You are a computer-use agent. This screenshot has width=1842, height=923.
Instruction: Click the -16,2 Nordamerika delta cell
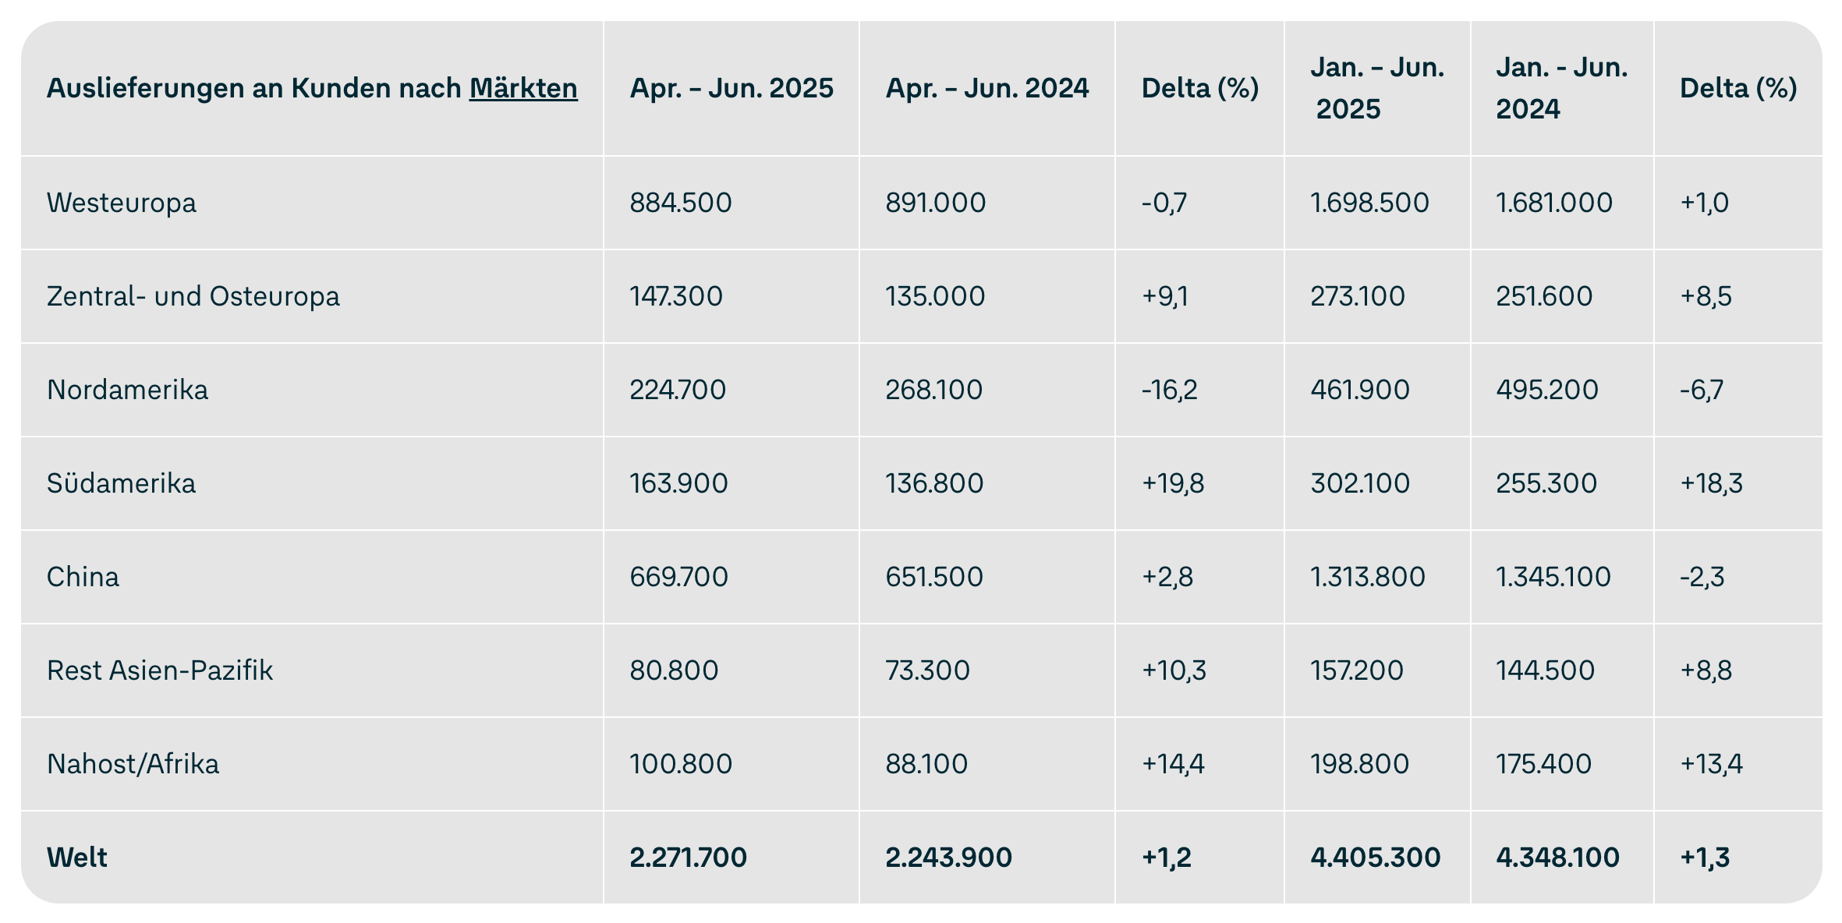[1169, 390]
